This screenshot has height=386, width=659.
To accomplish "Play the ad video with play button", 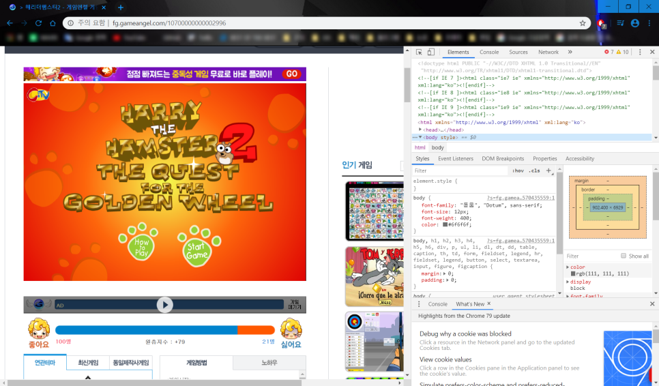I will [165, 305].
